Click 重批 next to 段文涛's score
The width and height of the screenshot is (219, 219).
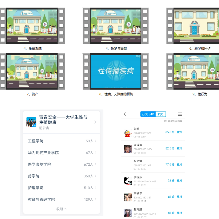tap(180, 165)
